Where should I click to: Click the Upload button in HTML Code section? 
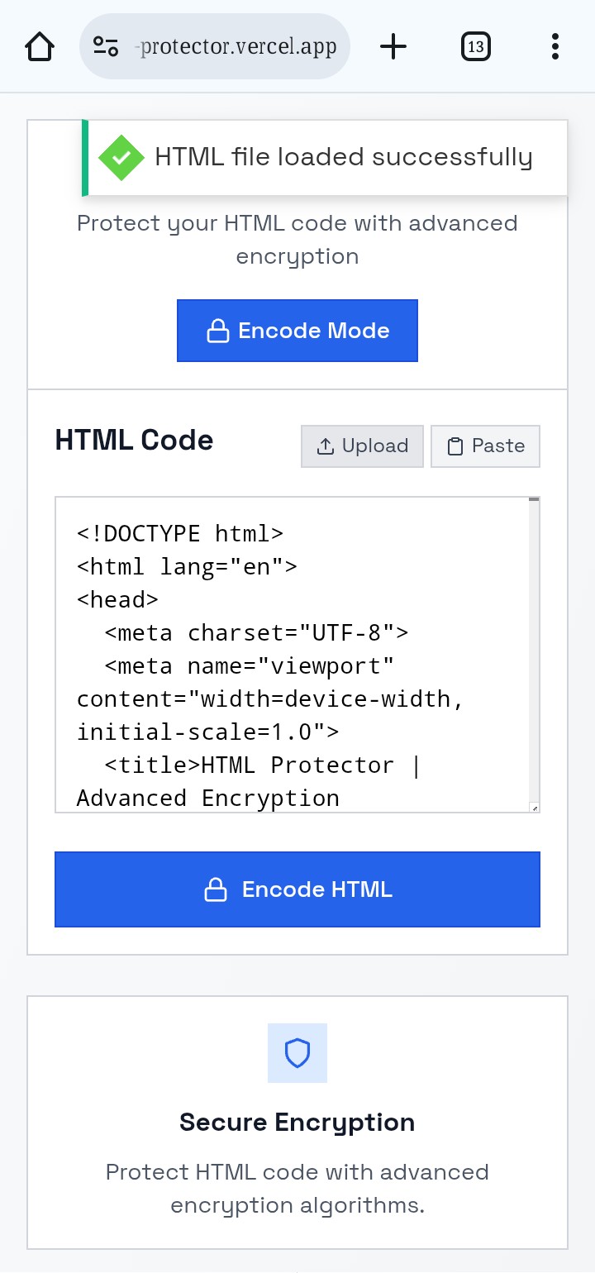pos(362,446)
